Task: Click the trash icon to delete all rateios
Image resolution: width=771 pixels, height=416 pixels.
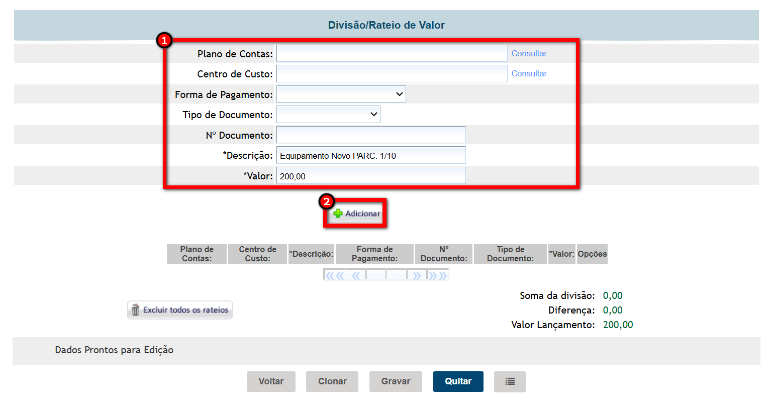Action: 135,310
